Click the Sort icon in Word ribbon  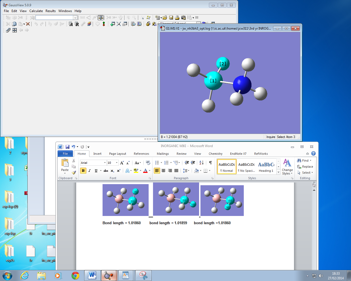tap(201, 163)
